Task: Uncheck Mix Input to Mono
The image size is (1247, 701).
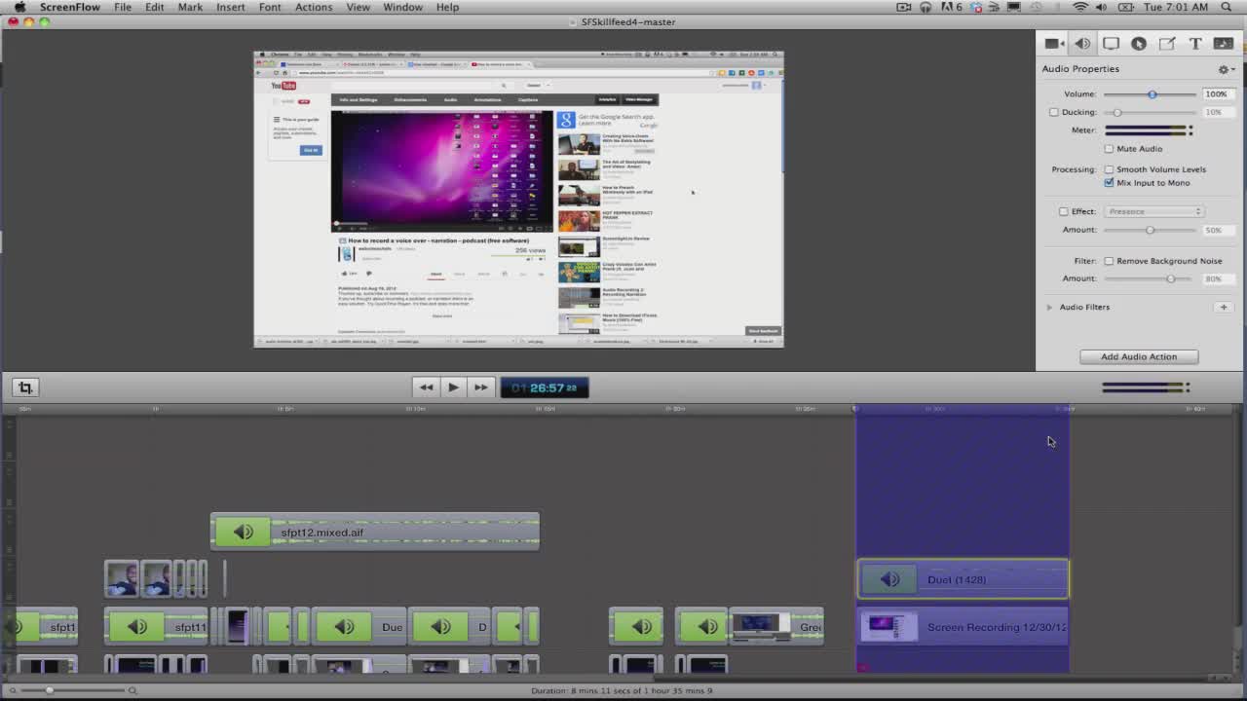Action: click(1109, 183)
